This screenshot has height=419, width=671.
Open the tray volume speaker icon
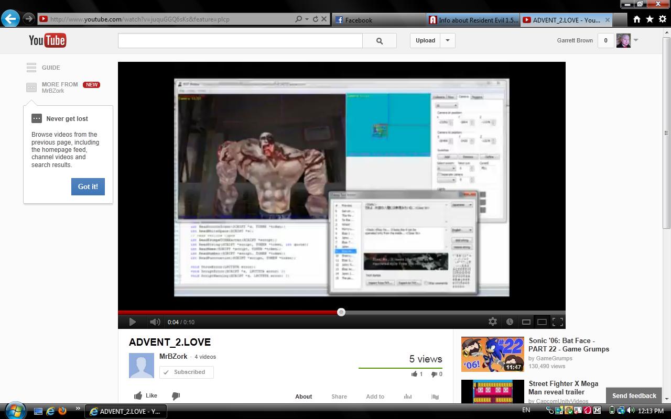click(630, 410)
